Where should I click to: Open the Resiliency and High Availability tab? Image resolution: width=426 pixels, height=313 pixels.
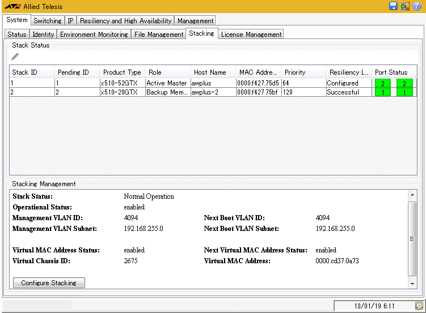(x=125, y=21)
